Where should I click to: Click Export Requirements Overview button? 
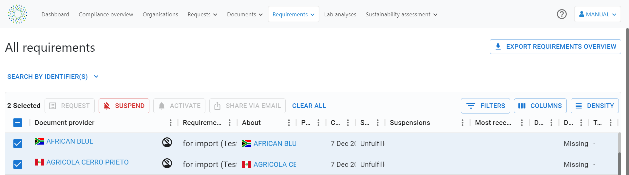(x=555, y=46)
